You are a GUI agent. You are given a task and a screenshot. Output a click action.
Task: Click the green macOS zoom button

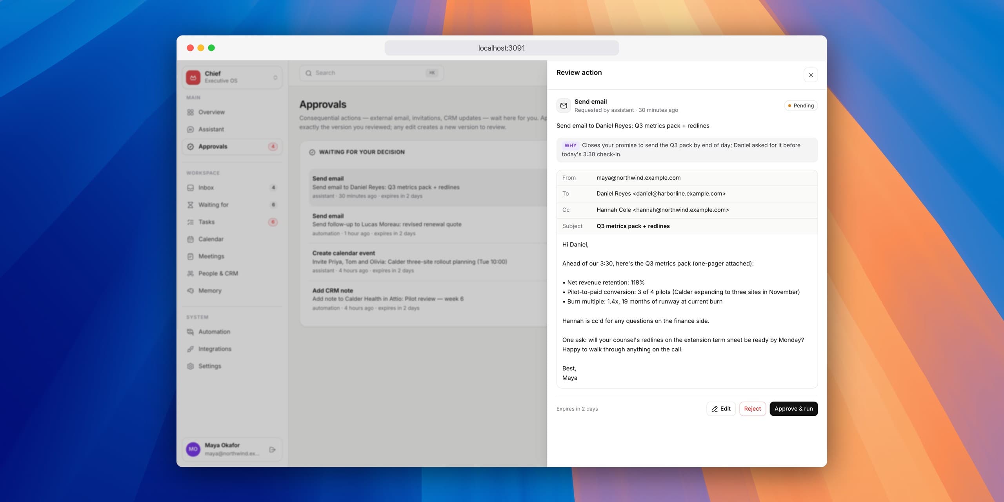point(211,48)
